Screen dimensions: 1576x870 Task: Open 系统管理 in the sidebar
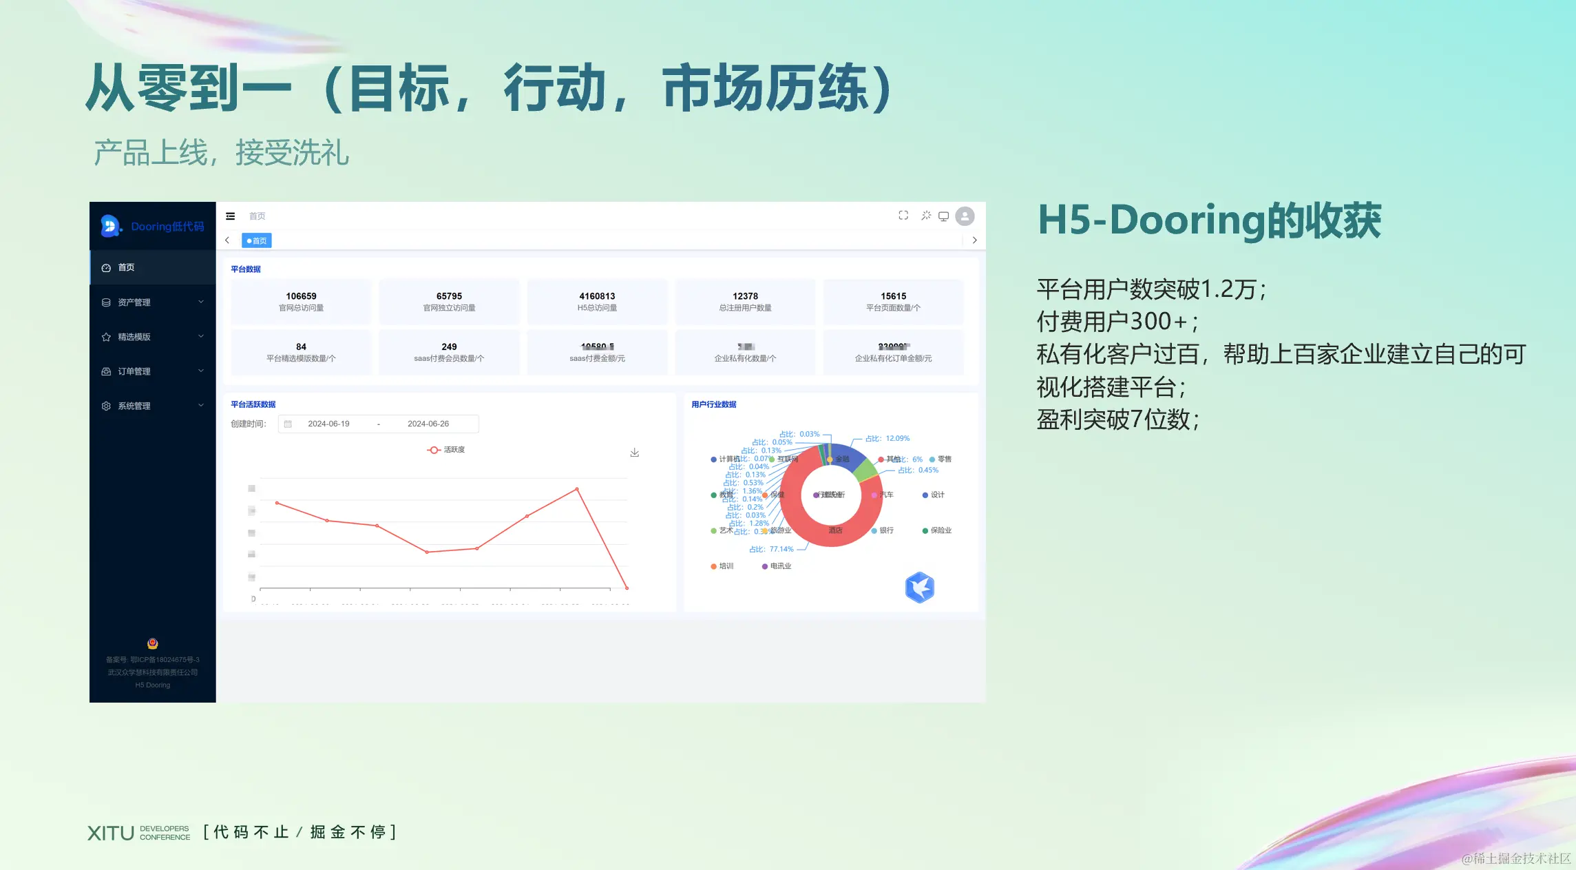[x=153, y=405]
